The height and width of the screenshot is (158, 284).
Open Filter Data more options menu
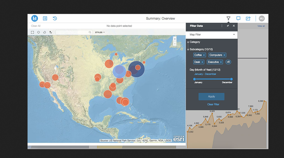[222, 26]
